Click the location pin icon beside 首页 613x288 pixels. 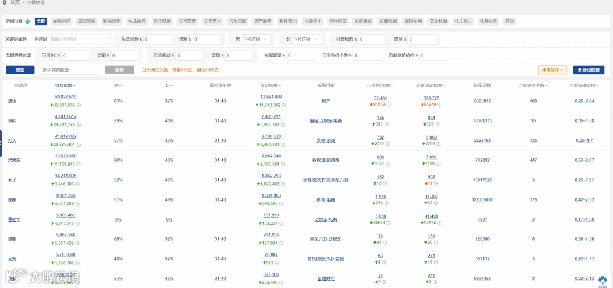click(x=5, y=2)
